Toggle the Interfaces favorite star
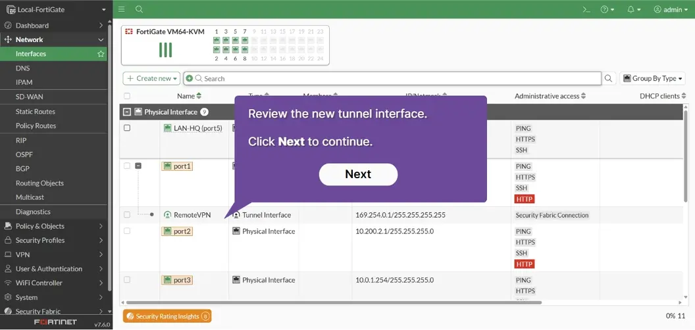This screenshot has height=330, width=695. coord(101,54)
